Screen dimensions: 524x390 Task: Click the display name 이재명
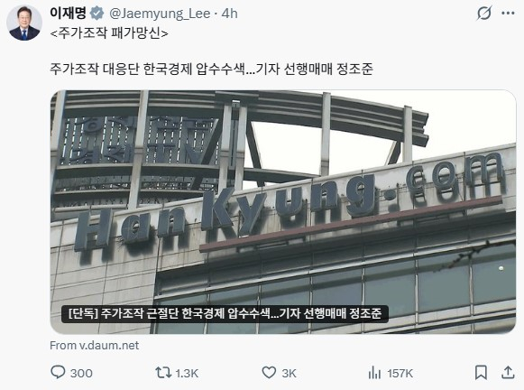pyautogui.click(x=69, y=14)
